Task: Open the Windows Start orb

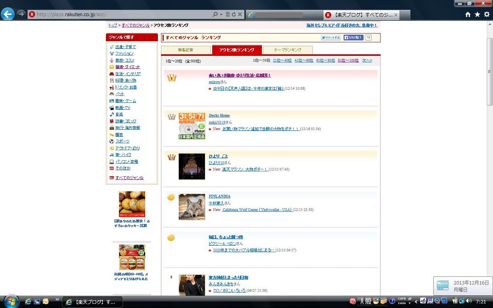Action: (x=11, y=301)
